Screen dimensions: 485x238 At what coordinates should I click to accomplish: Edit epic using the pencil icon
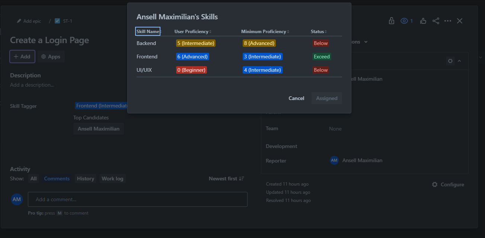(x=18, y=21)
